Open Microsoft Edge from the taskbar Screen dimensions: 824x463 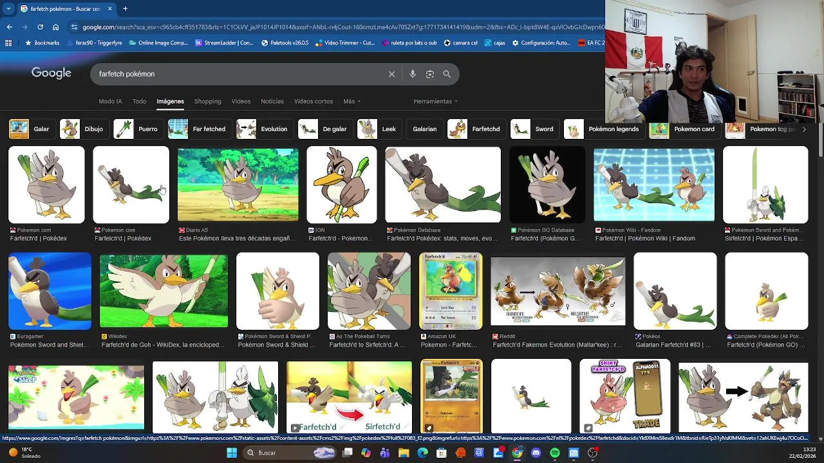[422, 453]
